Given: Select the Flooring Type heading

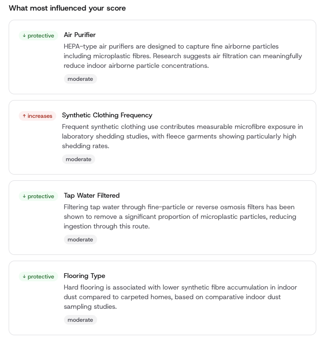Looking at the screenshot, I should [x=85, y=276].
